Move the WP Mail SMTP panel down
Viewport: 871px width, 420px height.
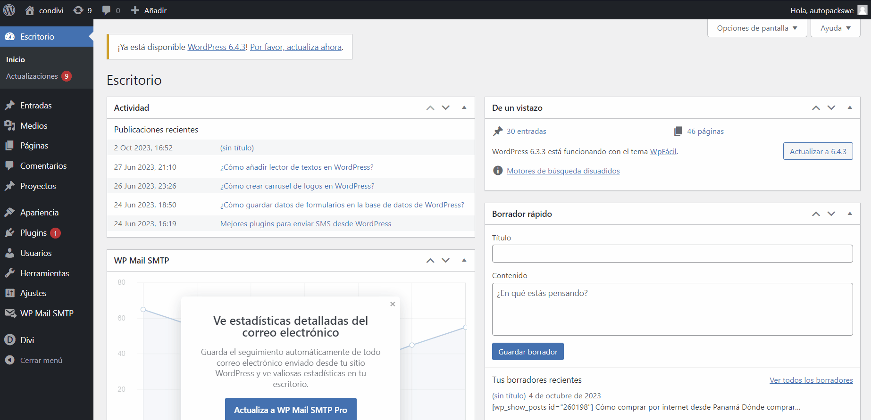coord(446,260)
